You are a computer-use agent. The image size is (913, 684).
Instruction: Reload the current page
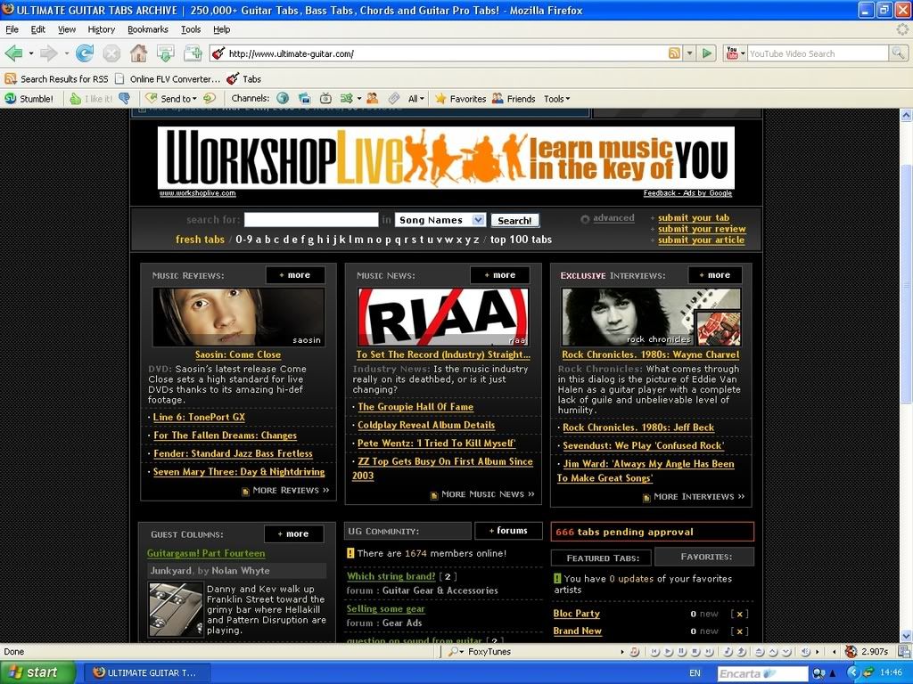[x=85, y=53]
